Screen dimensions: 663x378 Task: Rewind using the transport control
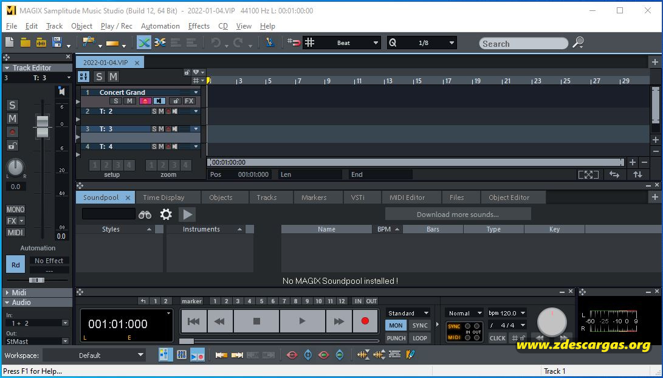[x=220, y=321]
